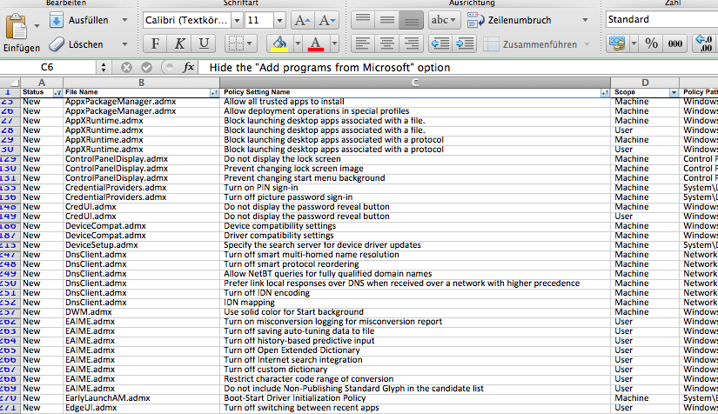Align cell text to the vertical middle

(387, 20)
